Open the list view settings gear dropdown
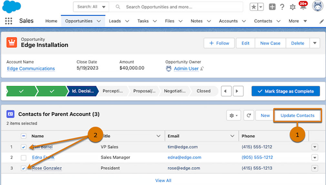 [x=233, y=115]
